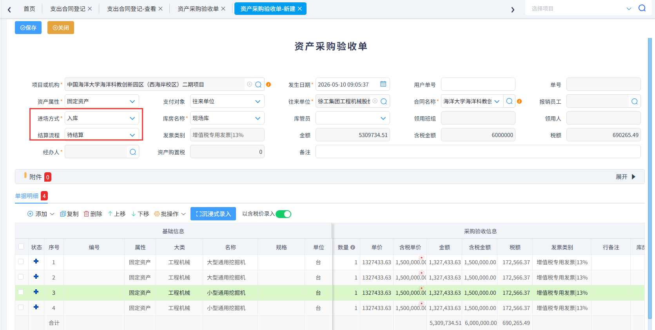Search 往来单位 with magnifier icon

coord(384,101)
